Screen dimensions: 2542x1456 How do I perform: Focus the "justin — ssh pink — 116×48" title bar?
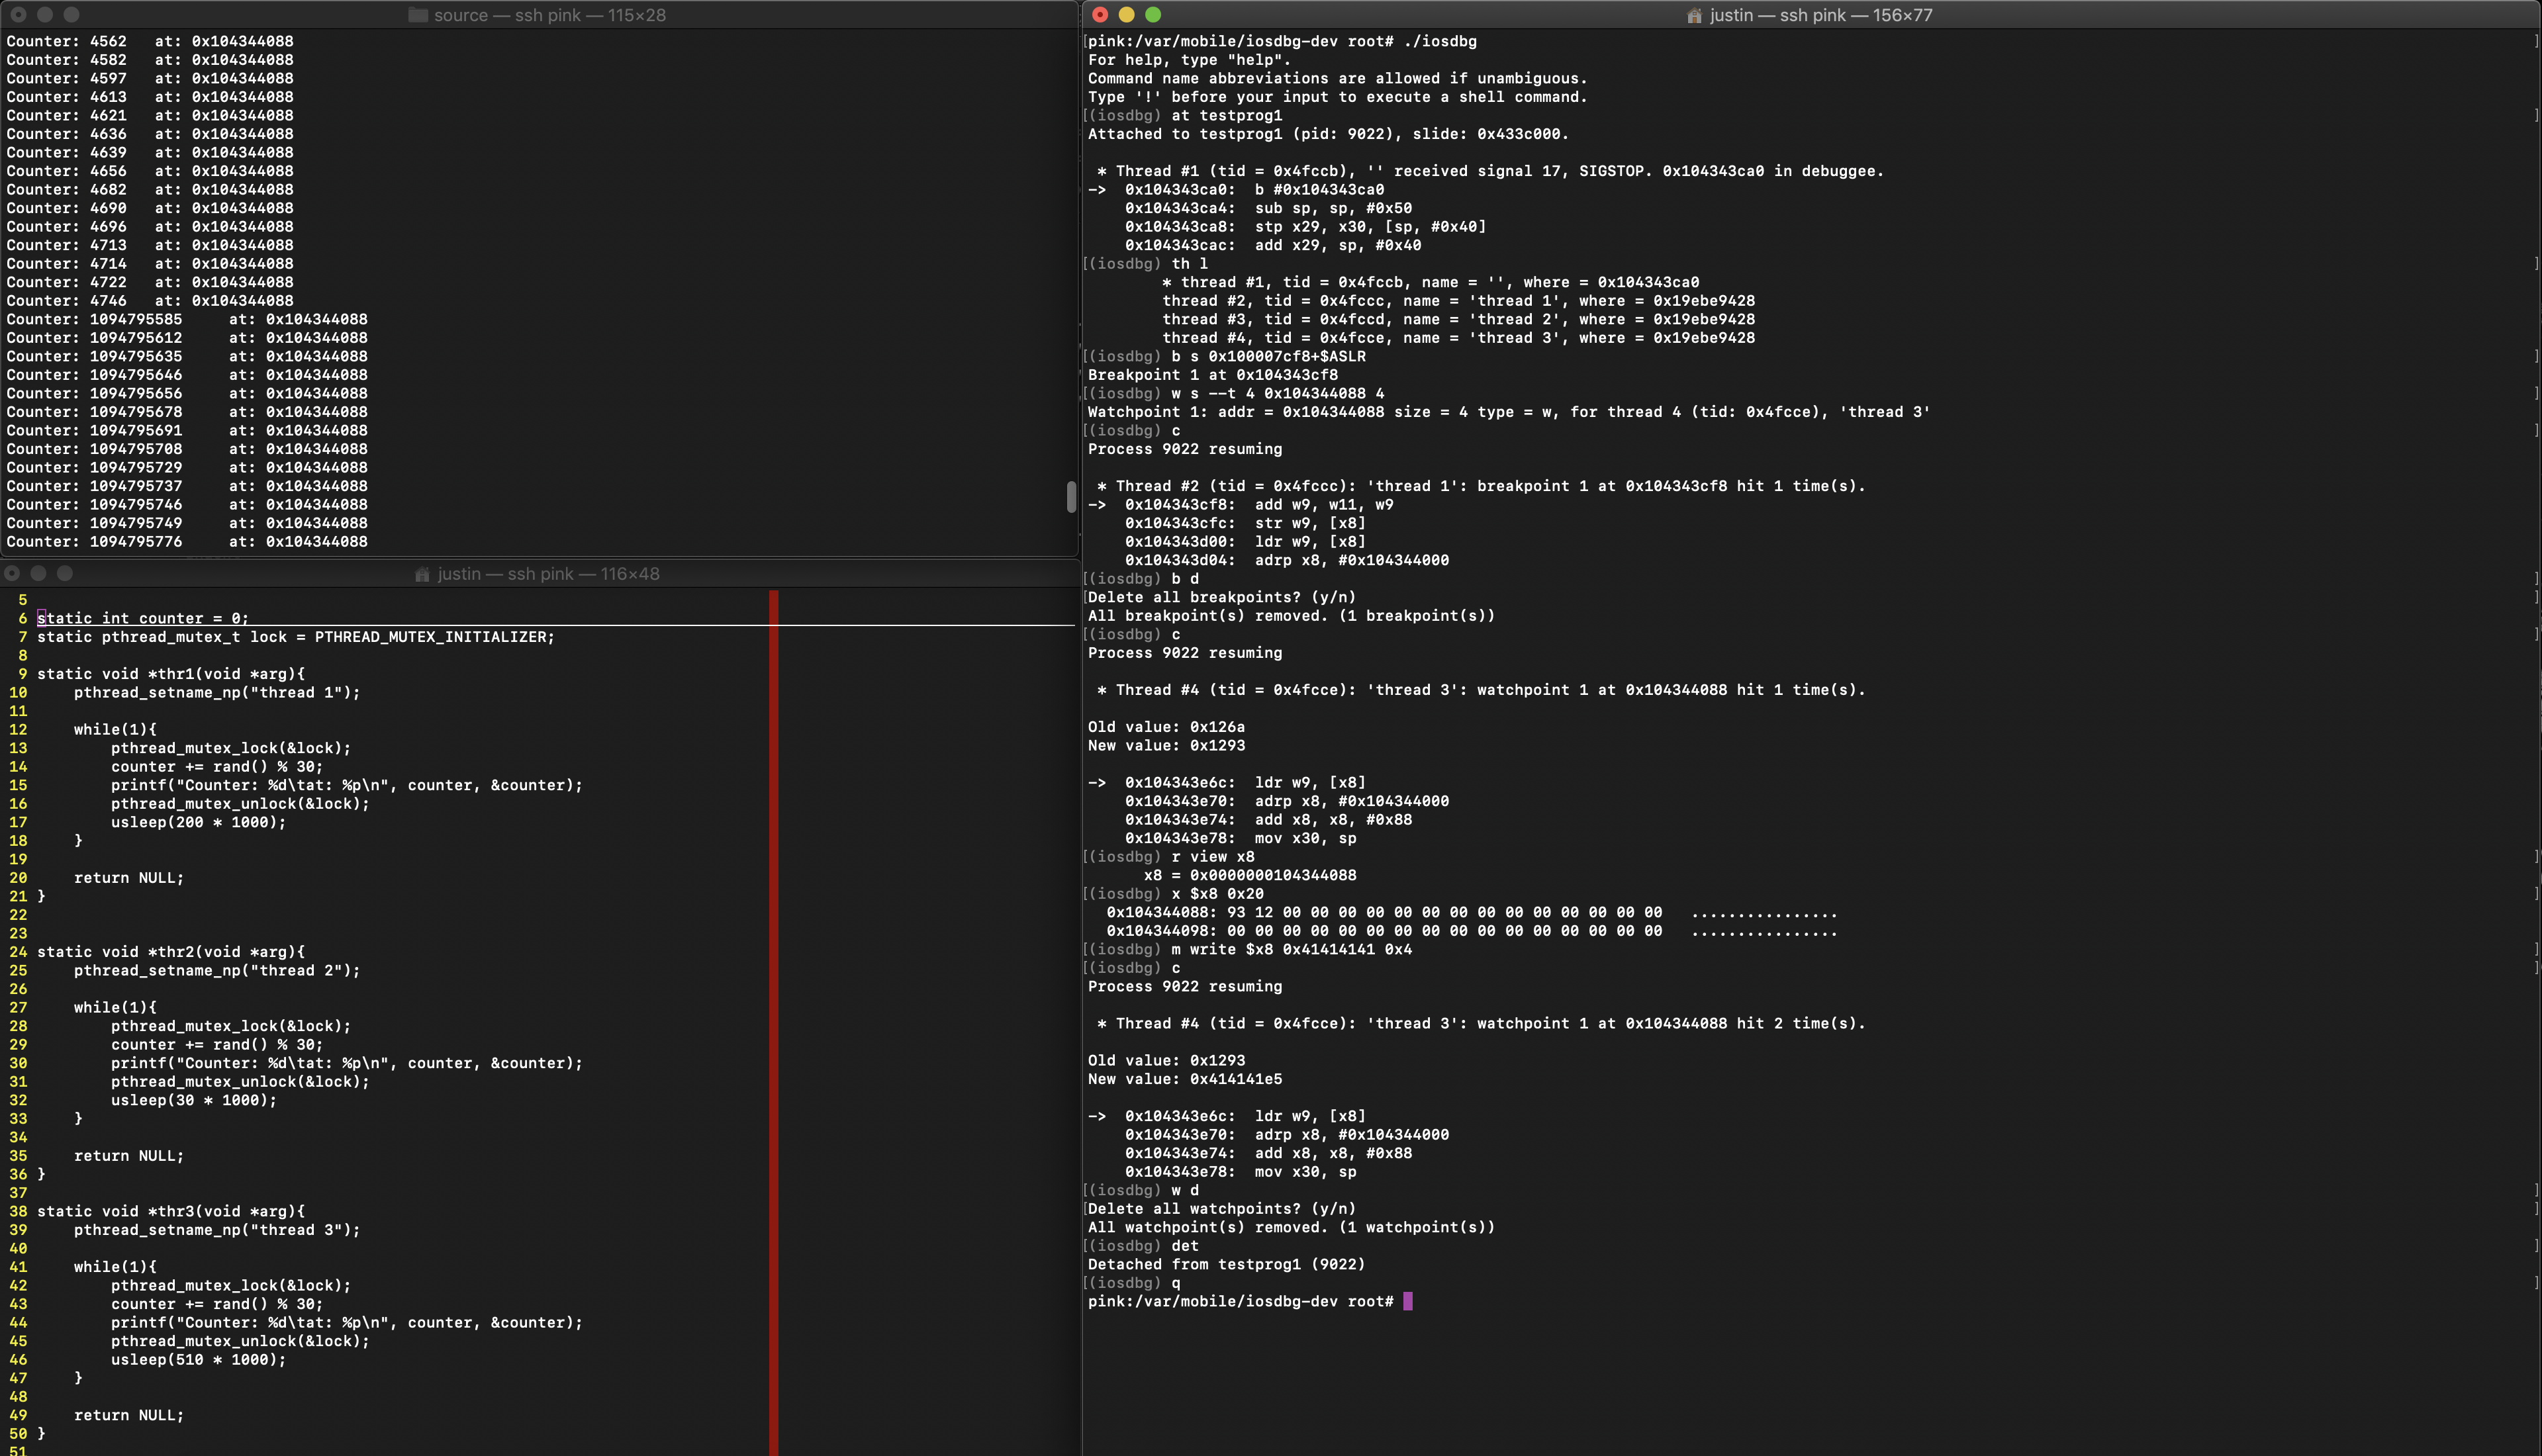(548, 574)
